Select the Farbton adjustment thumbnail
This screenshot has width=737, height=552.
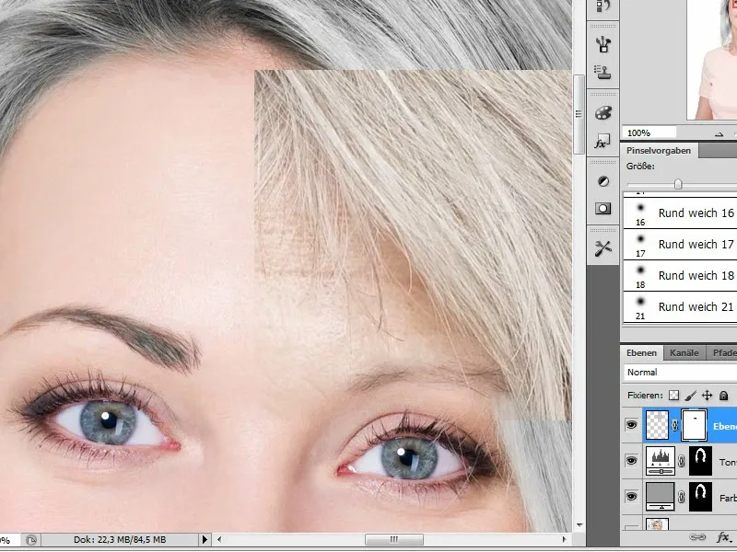(x=661, y=497)
